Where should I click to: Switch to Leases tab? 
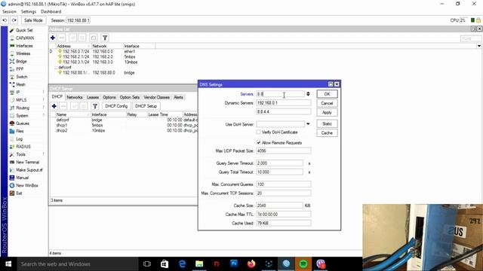[x=93, y=97]
